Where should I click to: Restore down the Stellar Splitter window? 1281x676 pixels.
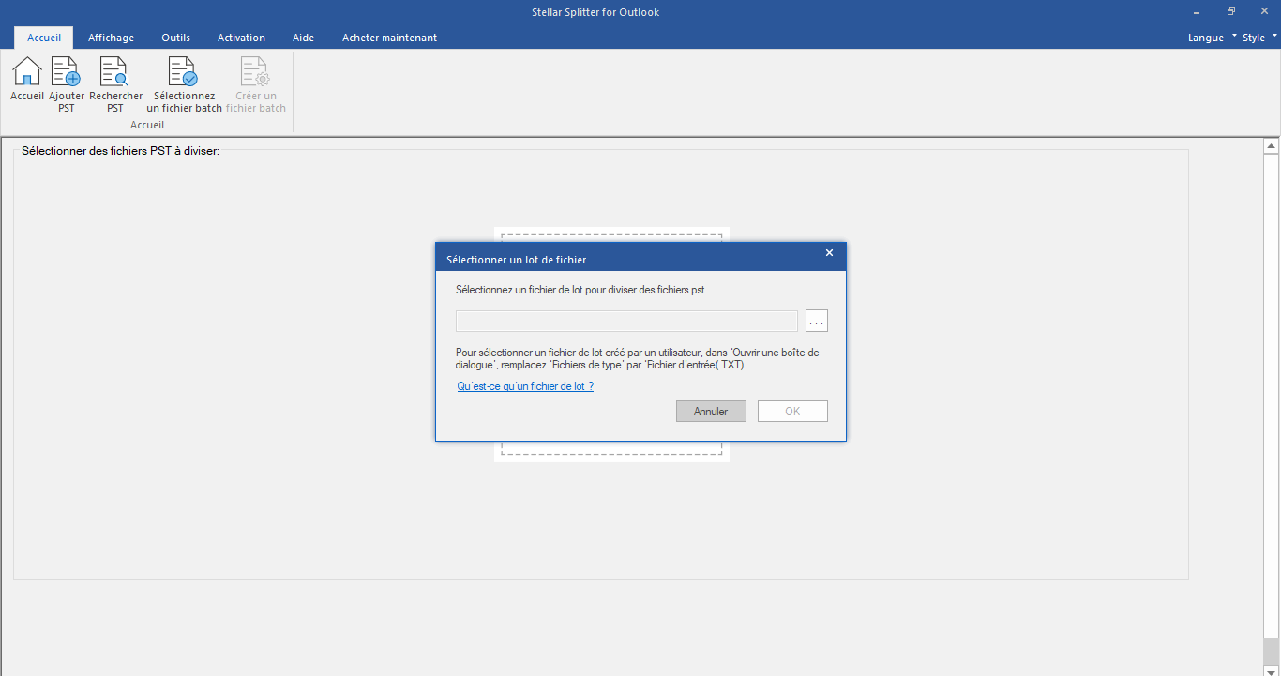point(1230,11)
